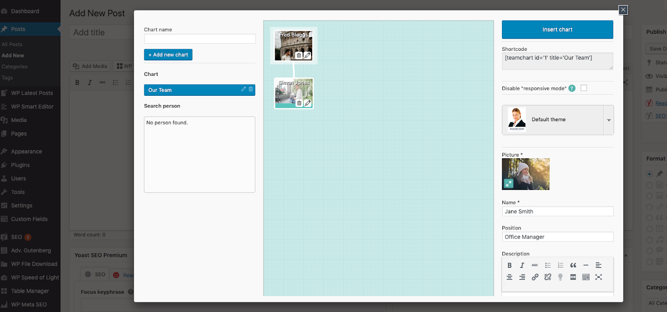Click the Chart name input field
This screenshot has width=667, height=312.
coord(200,39)
